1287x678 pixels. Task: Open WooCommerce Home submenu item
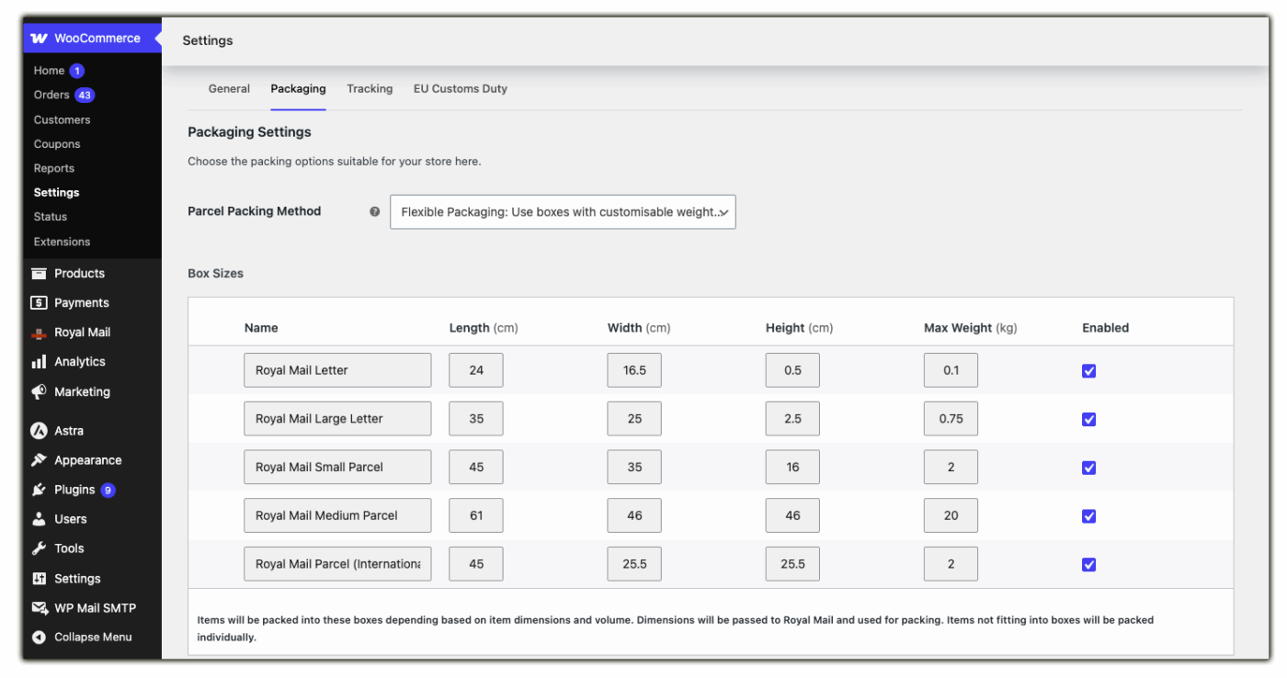(x=49, y=71)
